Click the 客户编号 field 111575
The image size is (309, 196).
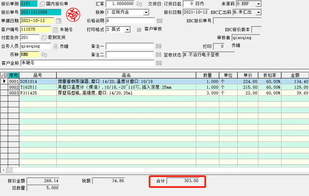[x=36, y=30]
